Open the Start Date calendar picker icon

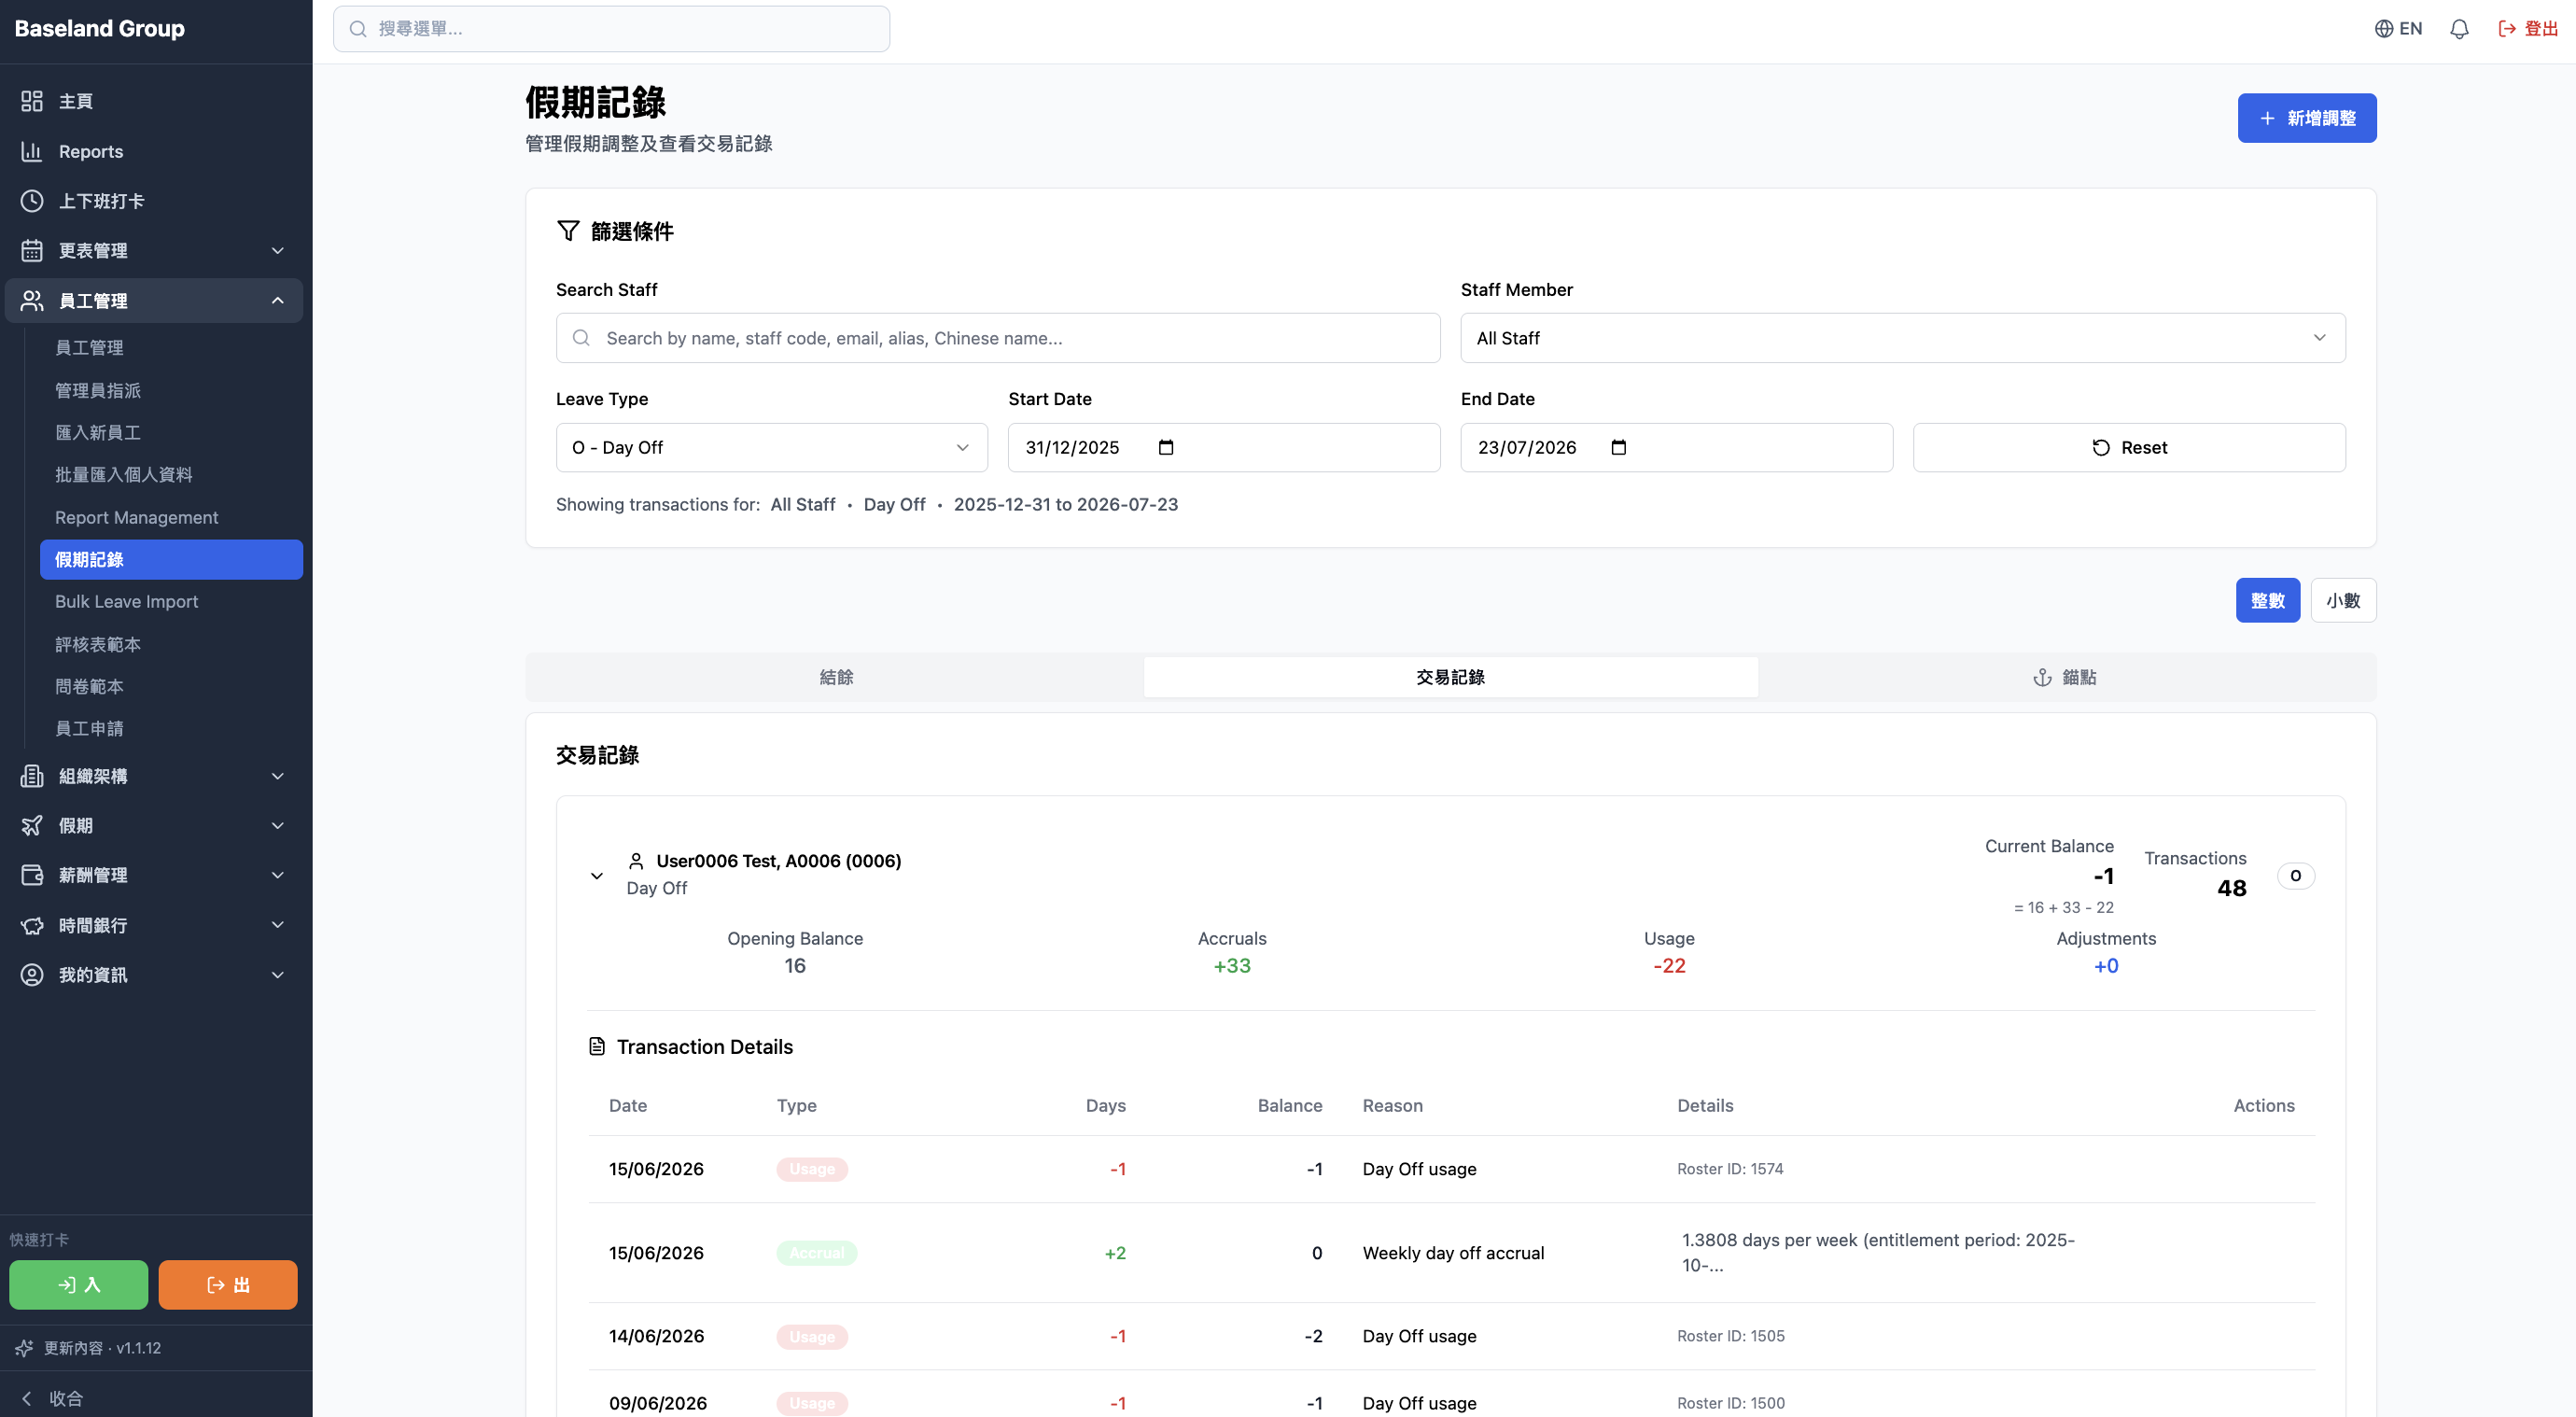click(x=1165, y=447)
